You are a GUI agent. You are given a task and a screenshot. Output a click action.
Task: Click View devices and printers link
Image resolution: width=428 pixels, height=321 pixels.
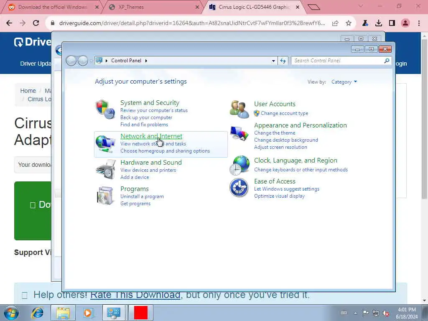click(148, 170)
